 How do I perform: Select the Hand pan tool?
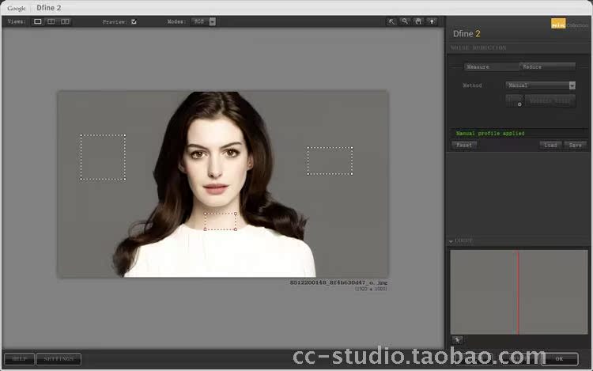418,21
